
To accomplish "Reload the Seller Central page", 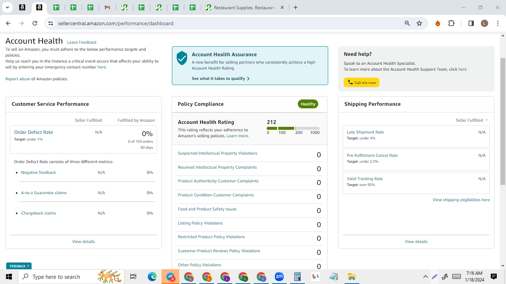I will coord(35,23).
